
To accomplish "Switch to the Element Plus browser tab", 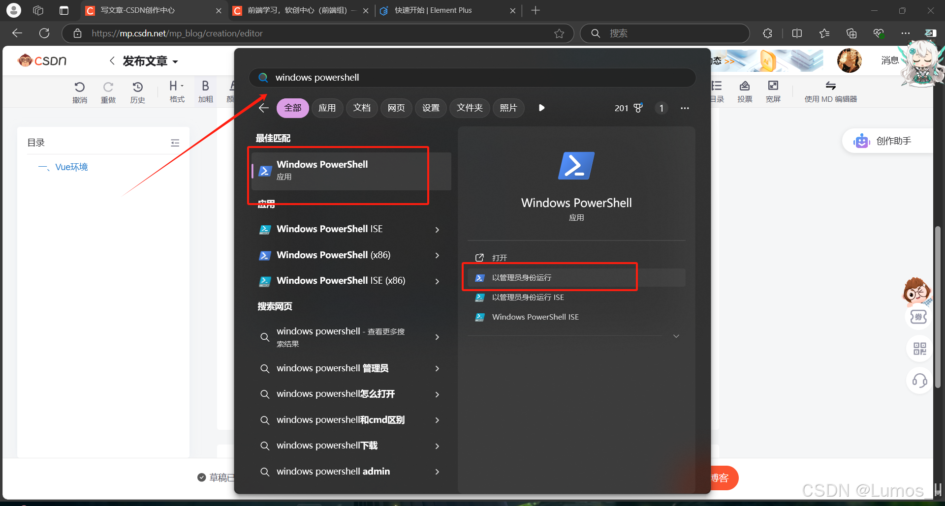I will [448, 10].
